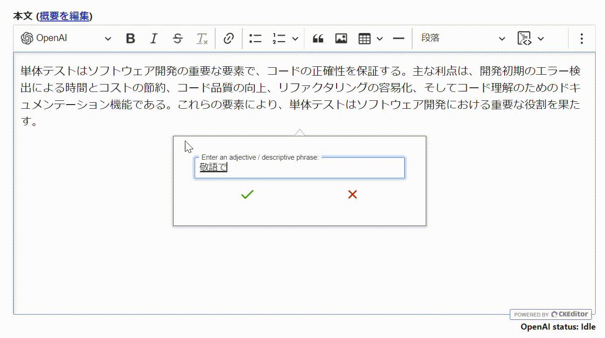Viewport: 605px width, 338px height.
Task: Expand the numbered list options
Action: pyautogui.click(x=295, y=39)
